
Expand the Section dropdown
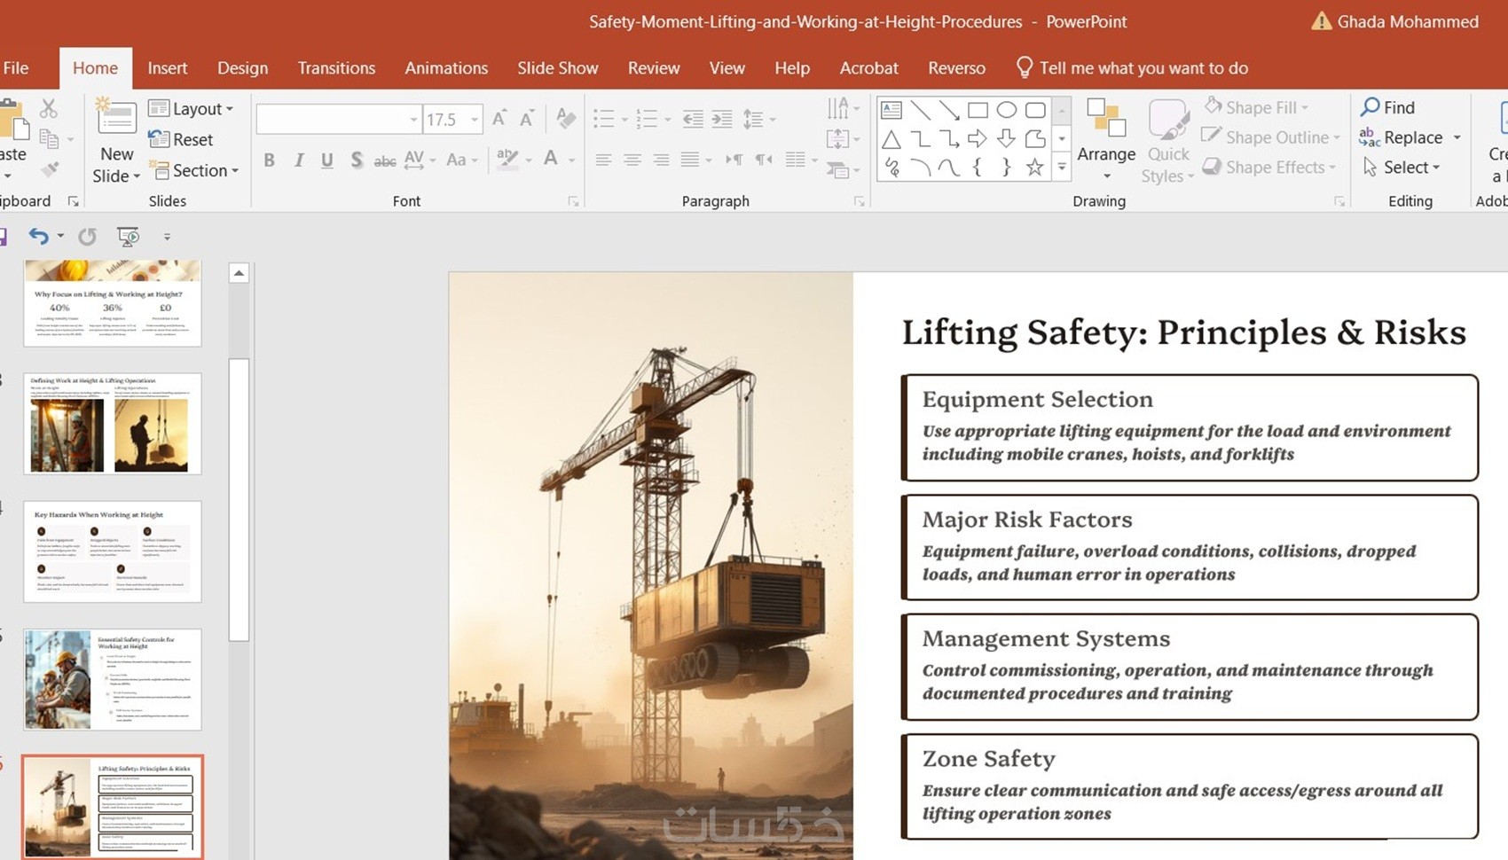pyautogui.click(x=193, y=170)
